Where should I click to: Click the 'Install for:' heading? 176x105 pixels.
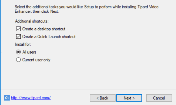(x=23, y=44)
